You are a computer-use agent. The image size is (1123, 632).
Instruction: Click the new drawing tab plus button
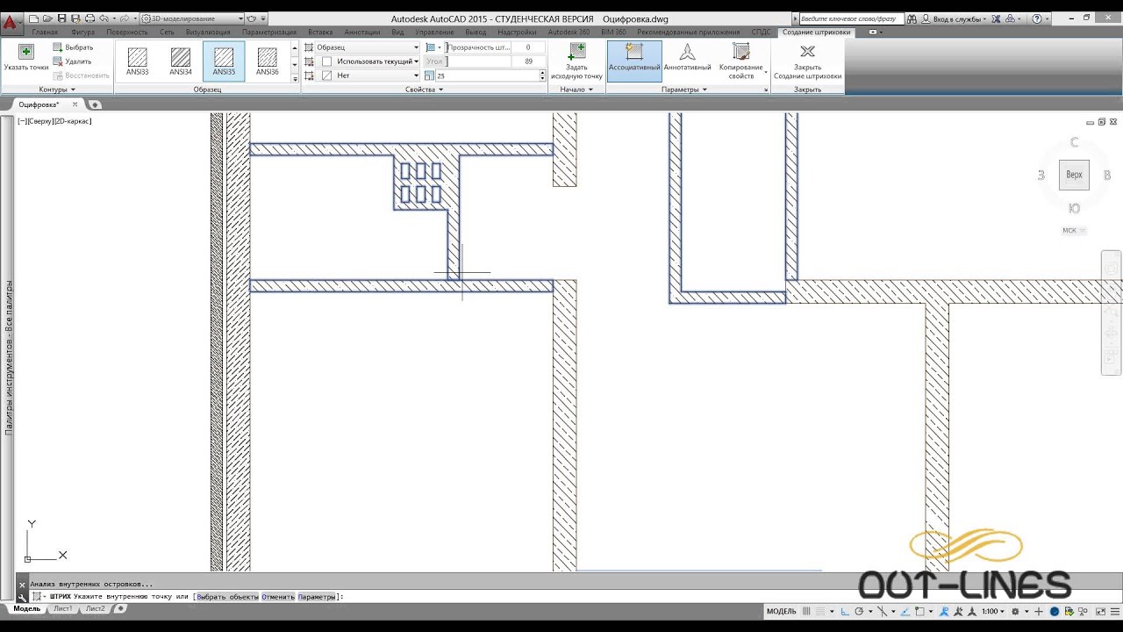pos(95,104)
